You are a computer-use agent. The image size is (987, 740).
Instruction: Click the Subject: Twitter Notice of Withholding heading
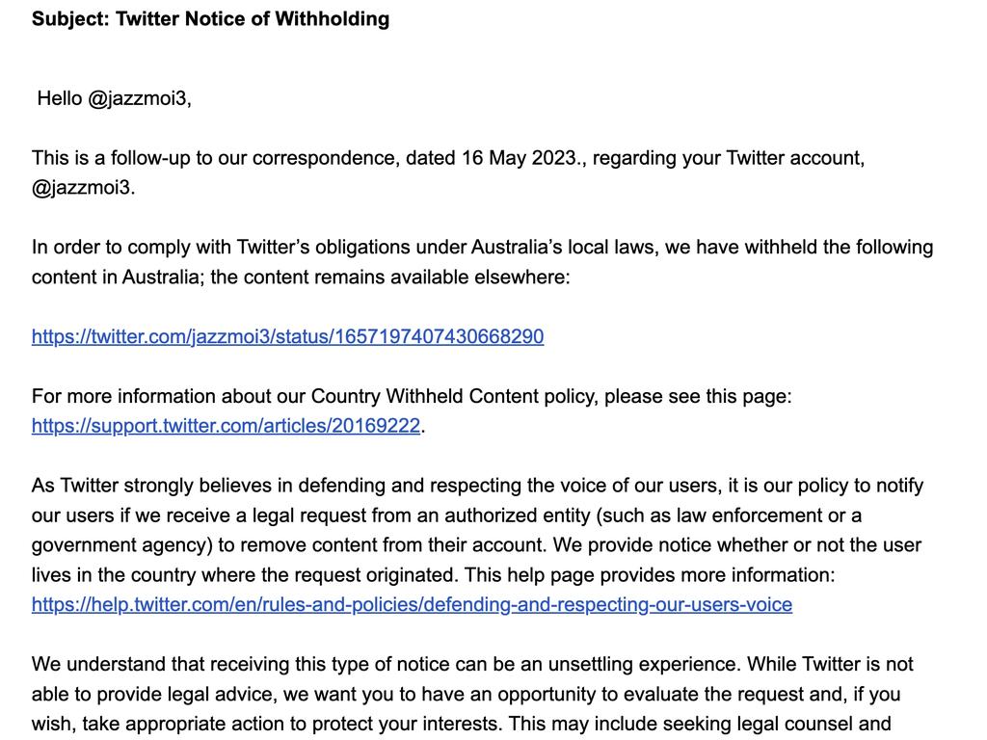tap(211, 19)
